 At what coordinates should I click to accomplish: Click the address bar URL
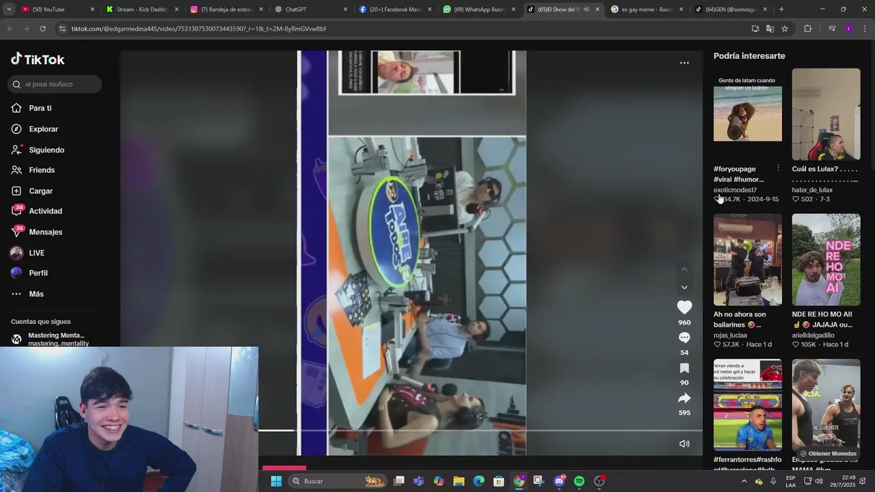click(198, 29)
